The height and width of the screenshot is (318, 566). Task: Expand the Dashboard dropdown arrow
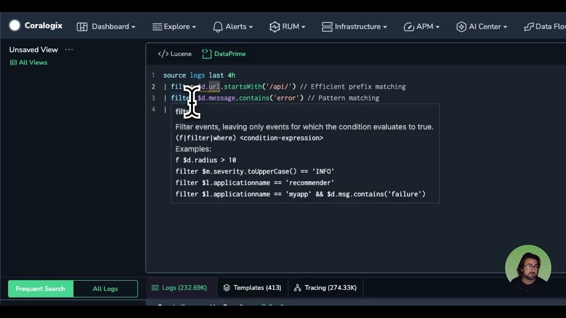point(133,27)
